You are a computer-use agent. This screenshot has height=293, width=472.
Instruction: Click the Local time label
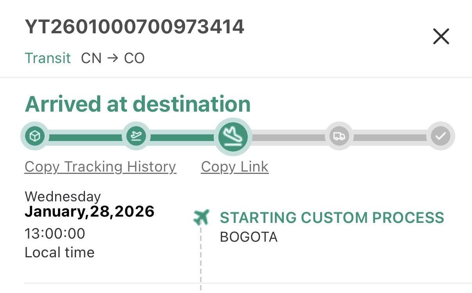pos(59,252)
